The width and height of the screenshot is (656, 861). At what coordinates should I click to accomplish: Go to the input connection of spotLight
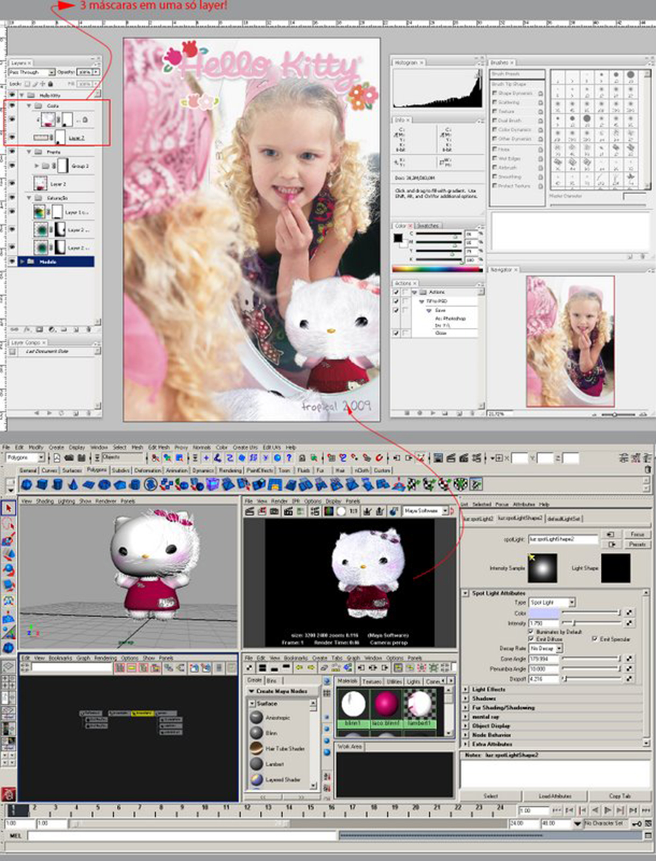pos(611,535)
